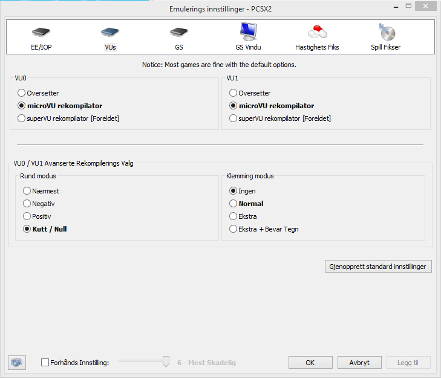Switch to the GS tab label
This screenshot has height=379, width=441.
pyautogui.click(x=179, y=47)
